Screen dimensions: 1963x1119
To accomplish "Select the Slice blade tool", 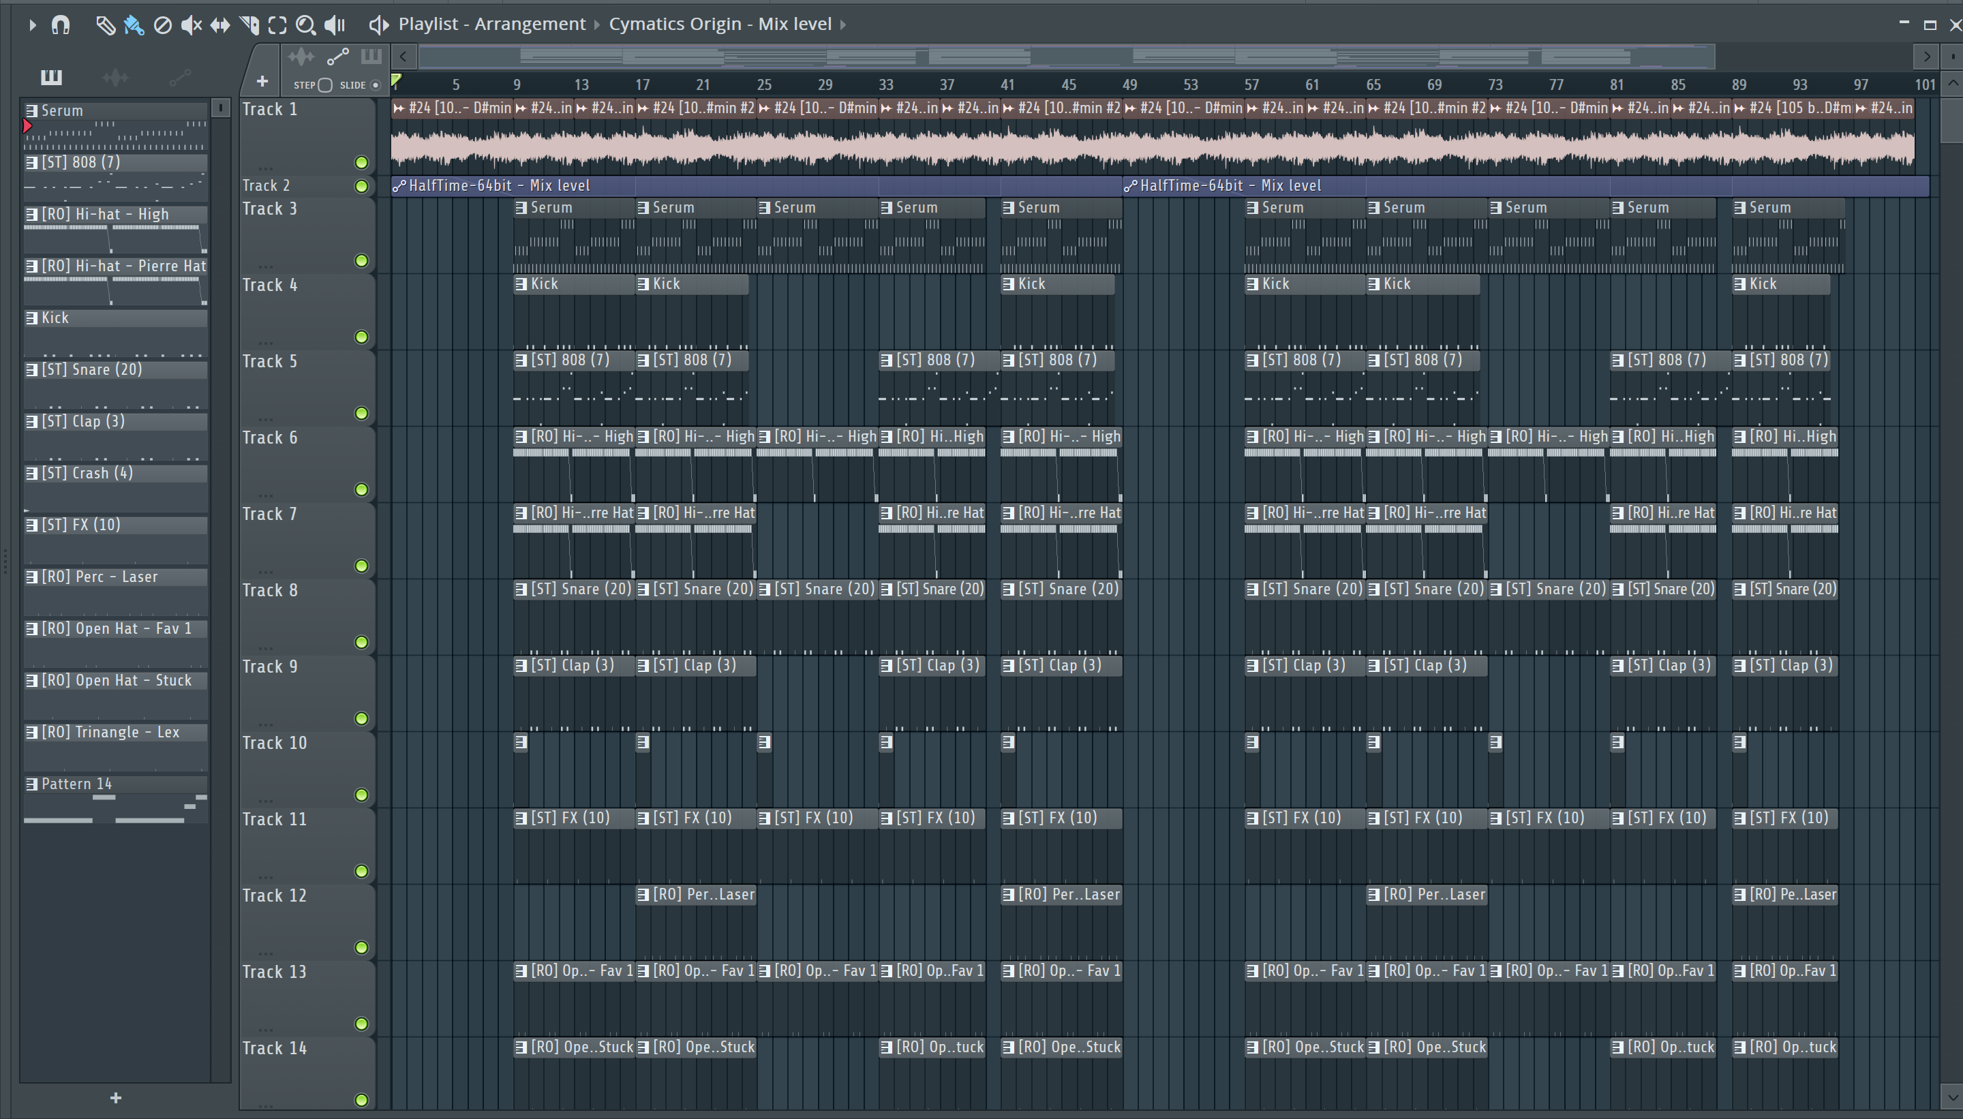I will (249, 25).
